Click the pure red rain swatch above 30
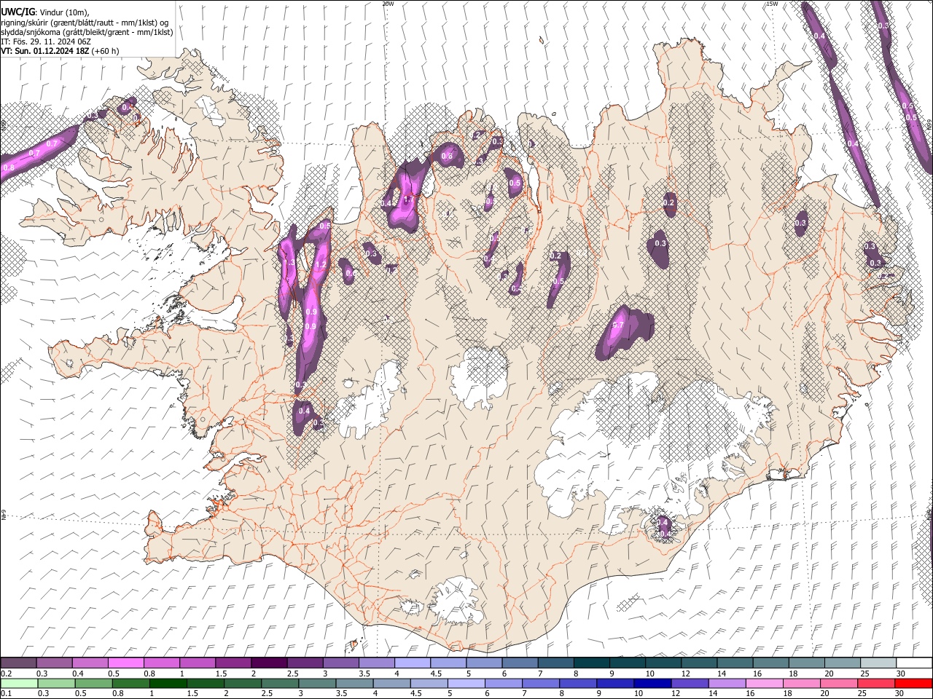Screen dimensions: 933x699 coord(913,683)
